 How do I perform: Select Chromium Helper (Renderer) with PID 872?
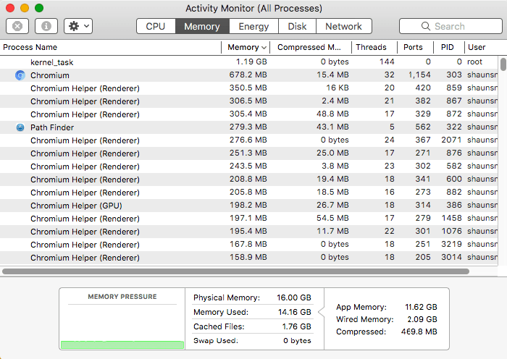point(249,114)
